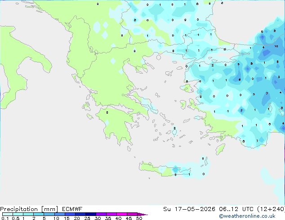Image resolution: width=285 pixels, height=220 pixels.
Task: Click the over-50 mm purple arrow tip
Action: (x=142, y=214)
